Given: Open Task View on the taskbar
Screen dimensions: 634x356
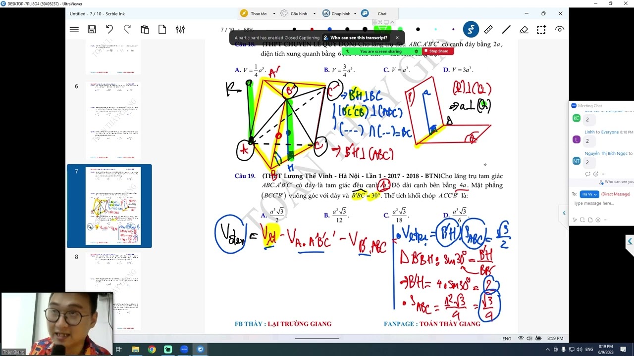Looking at the screenshot, I should click(x=119, y=350).
